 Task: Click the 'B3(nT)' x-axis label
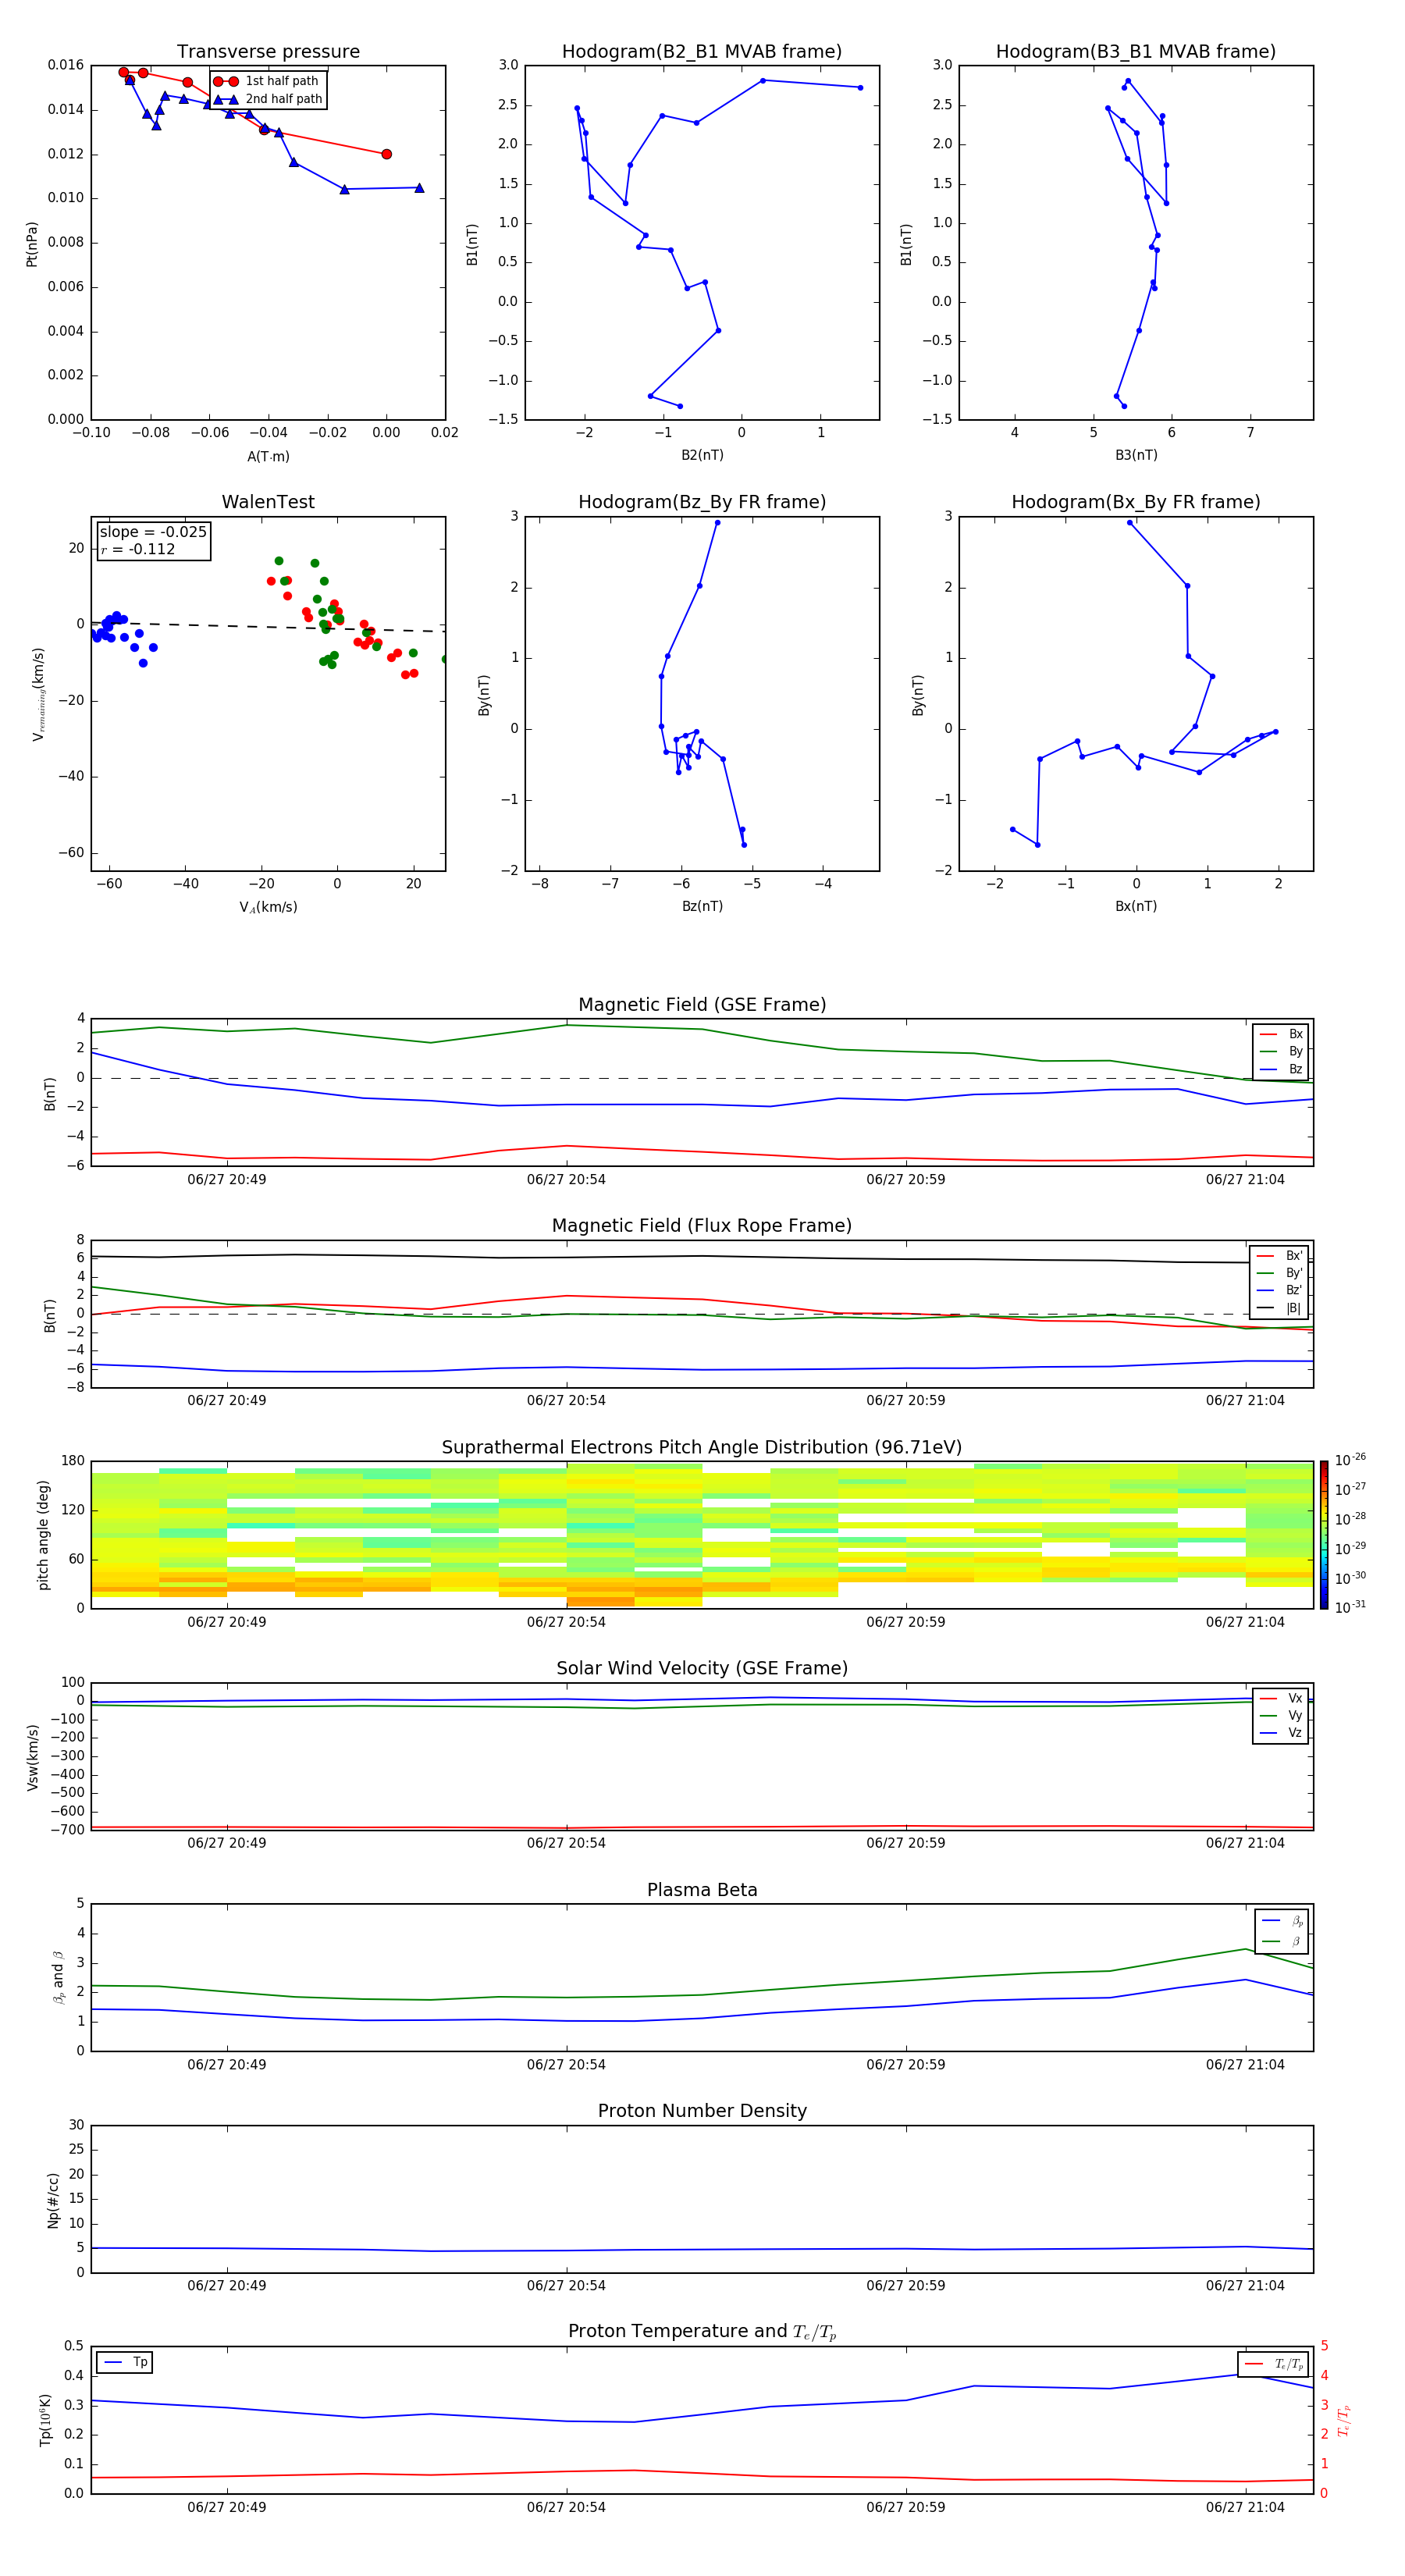pyautogui.click(x=1136, y=455)
